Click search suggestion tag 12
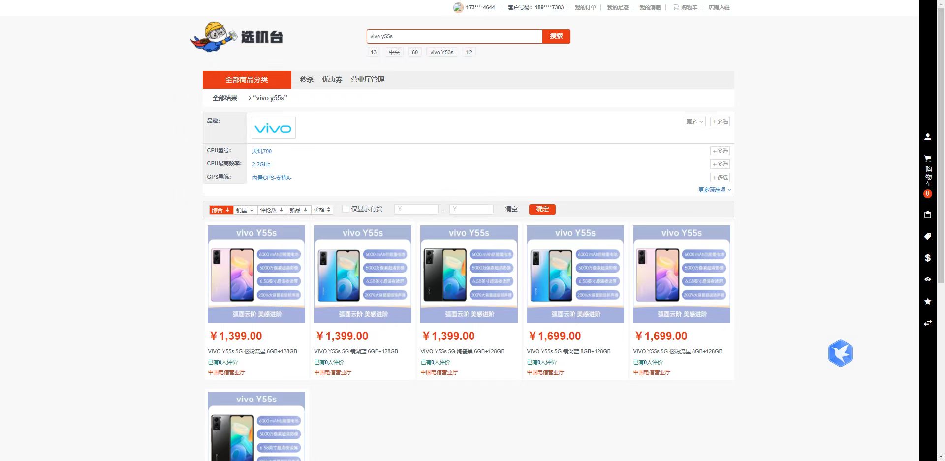Image resolution: width=945 pixels, height=461 pixels. point(469,52)
